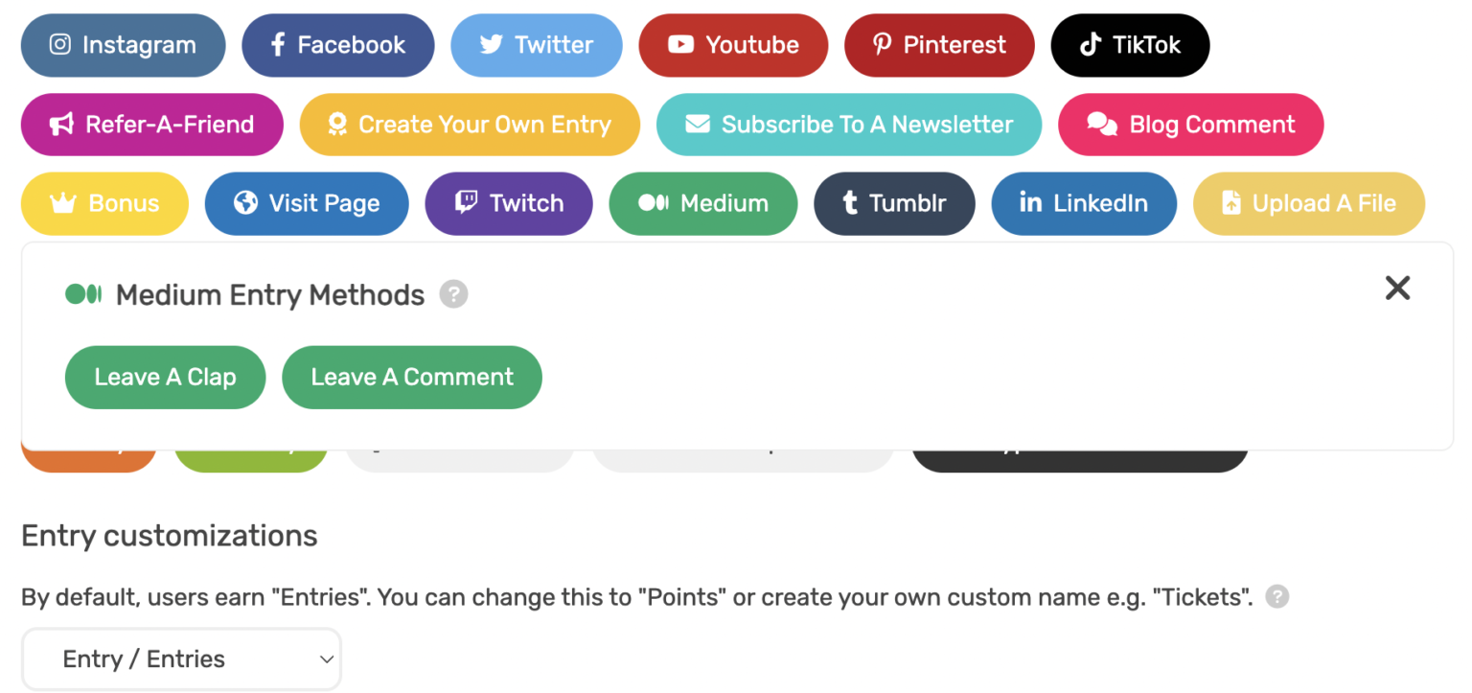
Task: Open the Youtube entry methods
Action: pyautogui.click(x=733, y=45)
